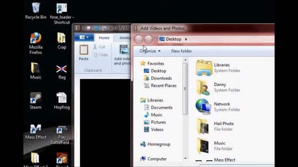
Task: Select the Hail Photo file folder
Action: coord(215,126)
